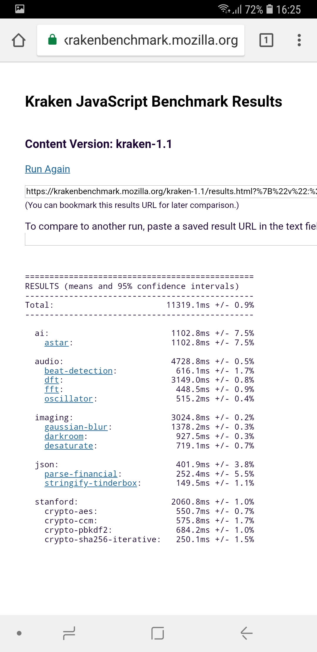317x652 pixels.
Task: Open the dft test link
Action: click(52, 380)
